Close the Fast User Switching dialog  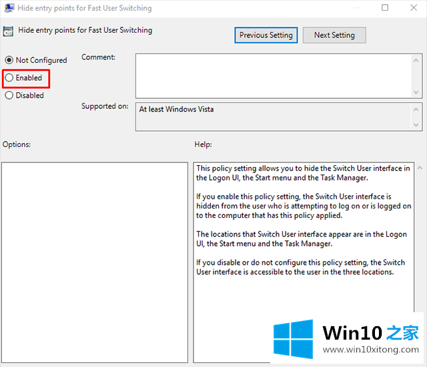click(414, 7)
